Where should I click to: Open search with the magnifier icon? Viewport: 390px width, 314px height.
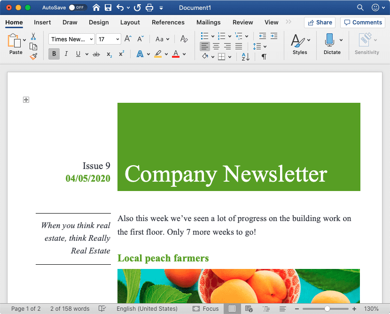(360, 8)
